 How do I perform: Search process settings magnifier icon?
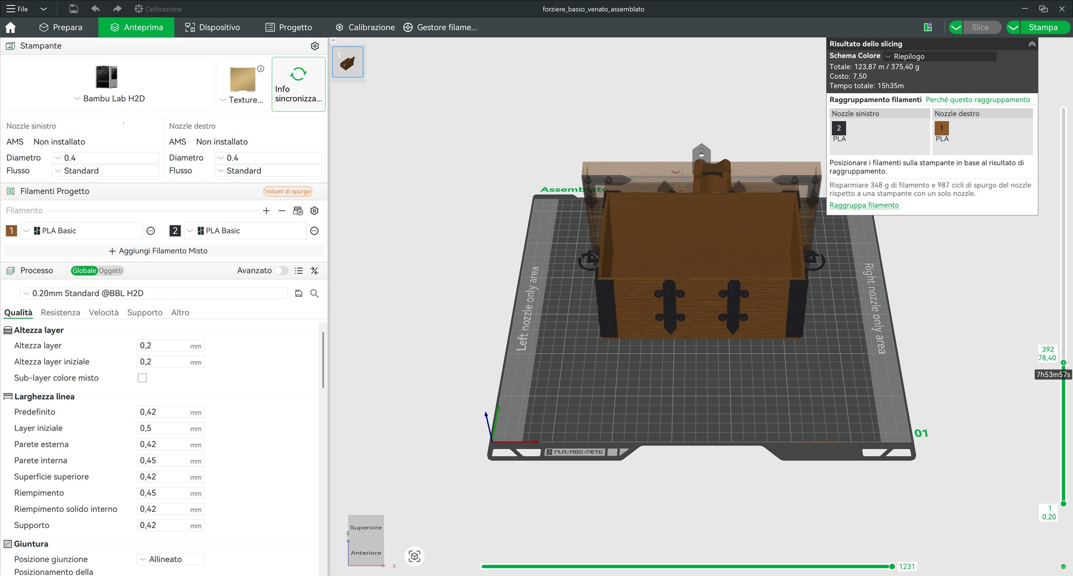point(315,293)
